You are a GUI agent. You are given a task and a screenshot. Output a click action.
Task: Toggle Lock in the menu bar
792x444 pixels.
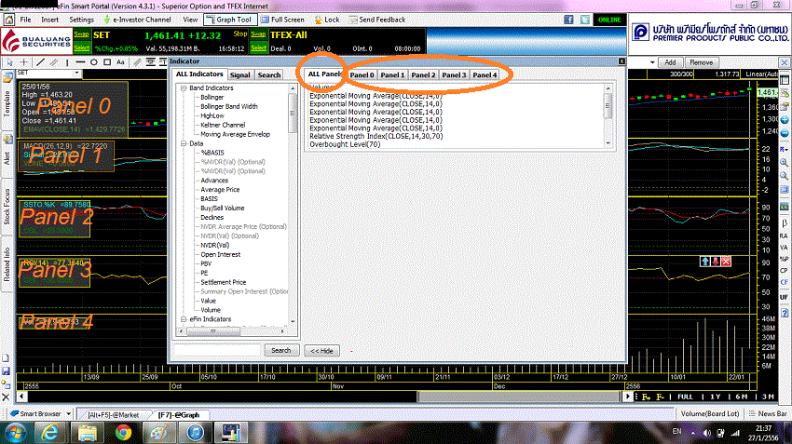click(327, 20)
